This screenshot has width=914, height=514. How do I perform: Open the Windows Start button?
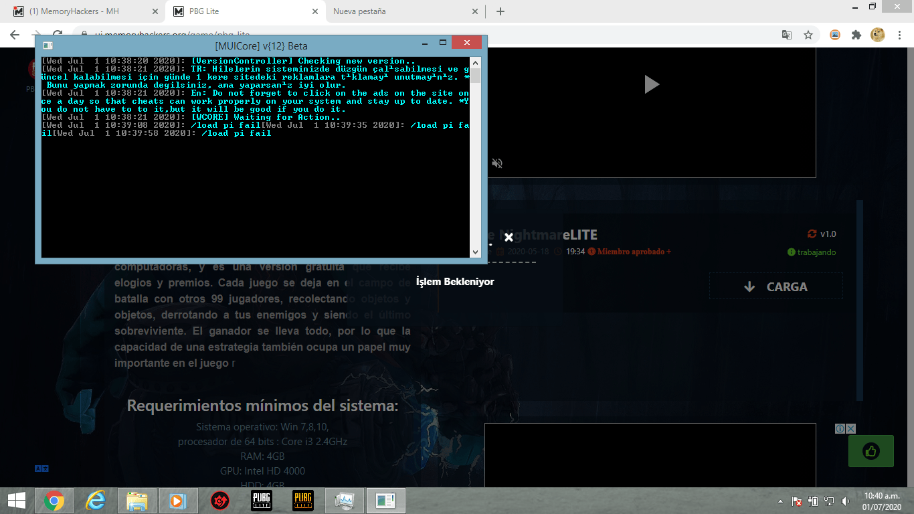16,501
